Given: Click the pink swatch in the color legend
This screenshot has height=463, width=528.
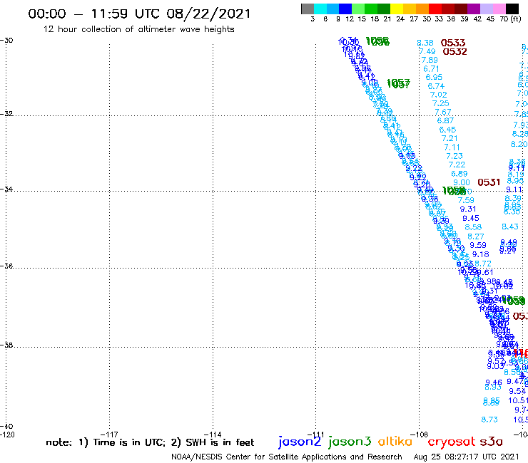Looking at the screenshot, I should [x=499, y=9].
